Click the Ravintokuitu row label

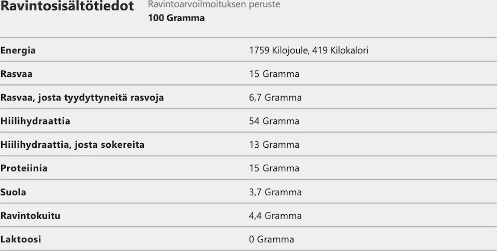(x=30, y=216)
